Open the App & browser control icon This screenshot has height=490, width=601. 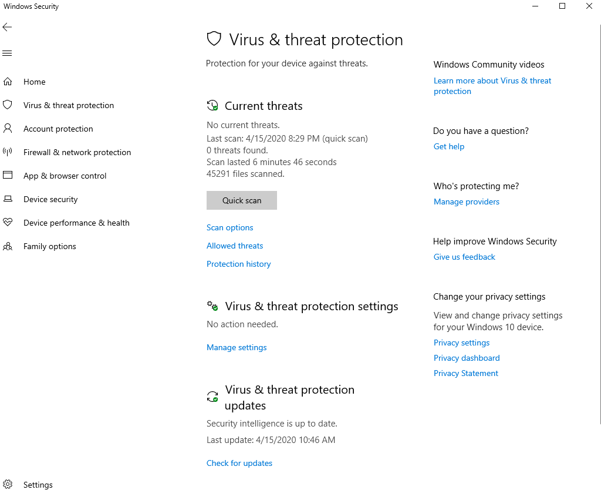[8, 176]
